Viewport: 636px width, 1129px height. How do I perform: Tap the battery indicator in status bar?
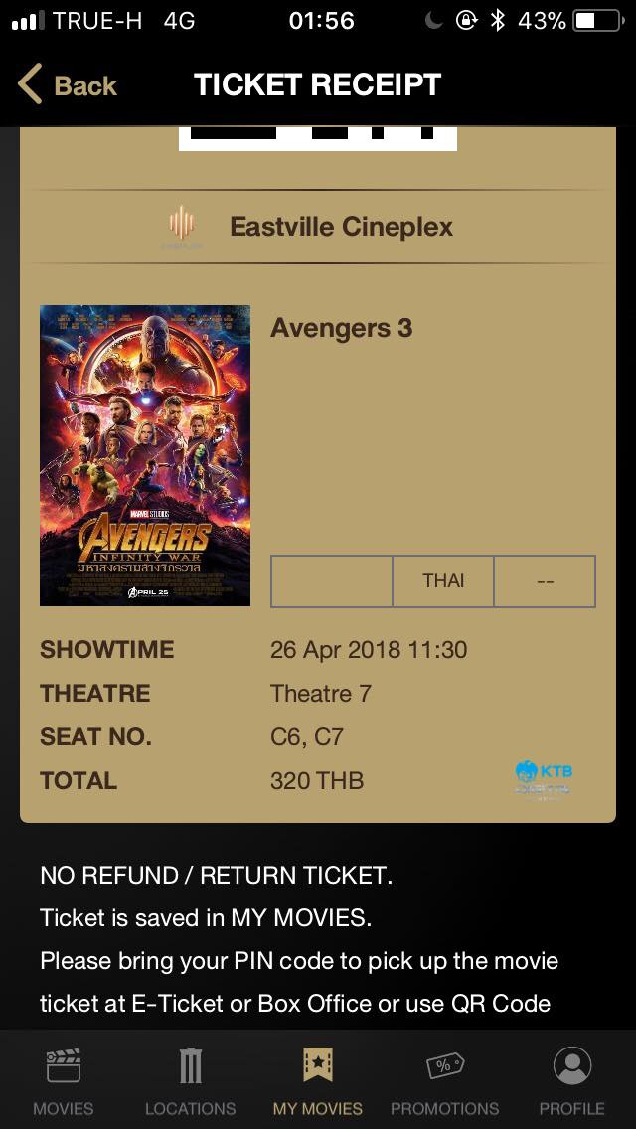point(595,21)
